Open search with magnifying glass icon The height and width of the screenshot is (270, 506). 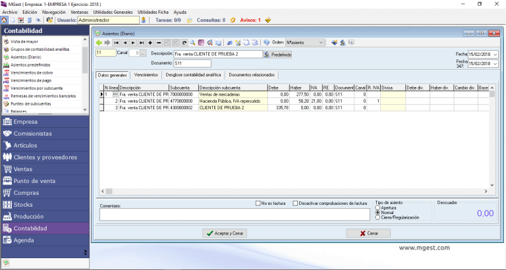pos(192,43)
